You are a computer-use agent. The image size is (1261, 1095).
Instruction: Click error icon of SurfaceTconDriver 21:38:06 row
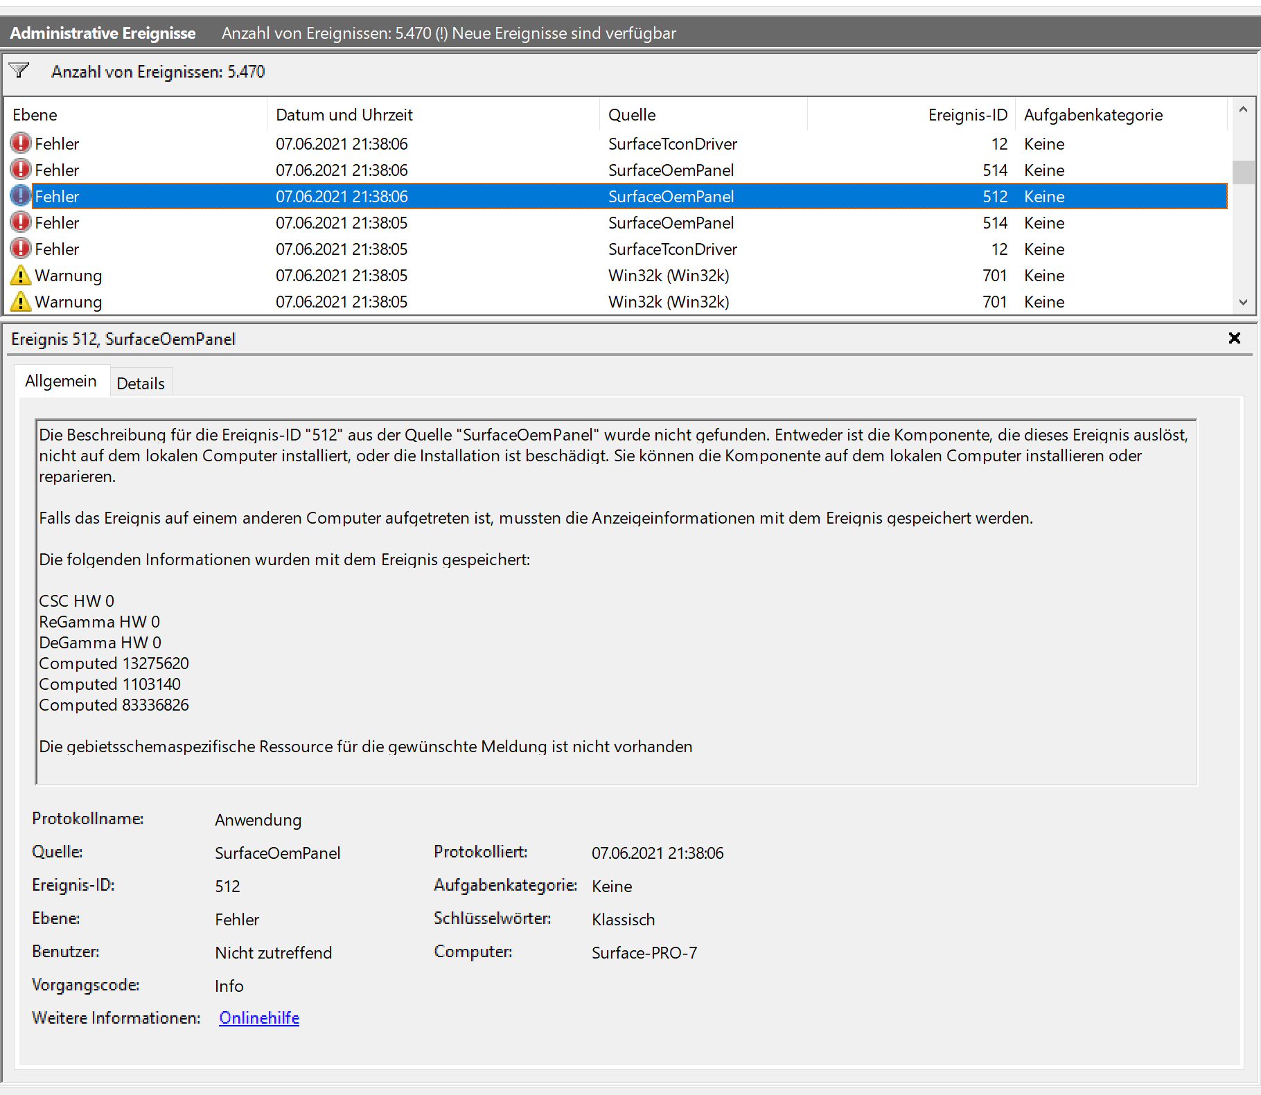(21, 143)
